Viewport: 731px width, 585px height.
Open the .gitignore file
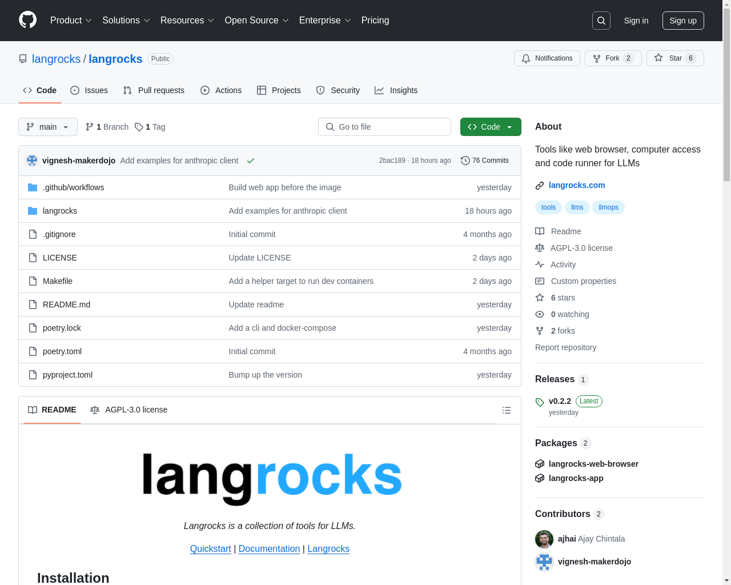click(x=59, y=234)
